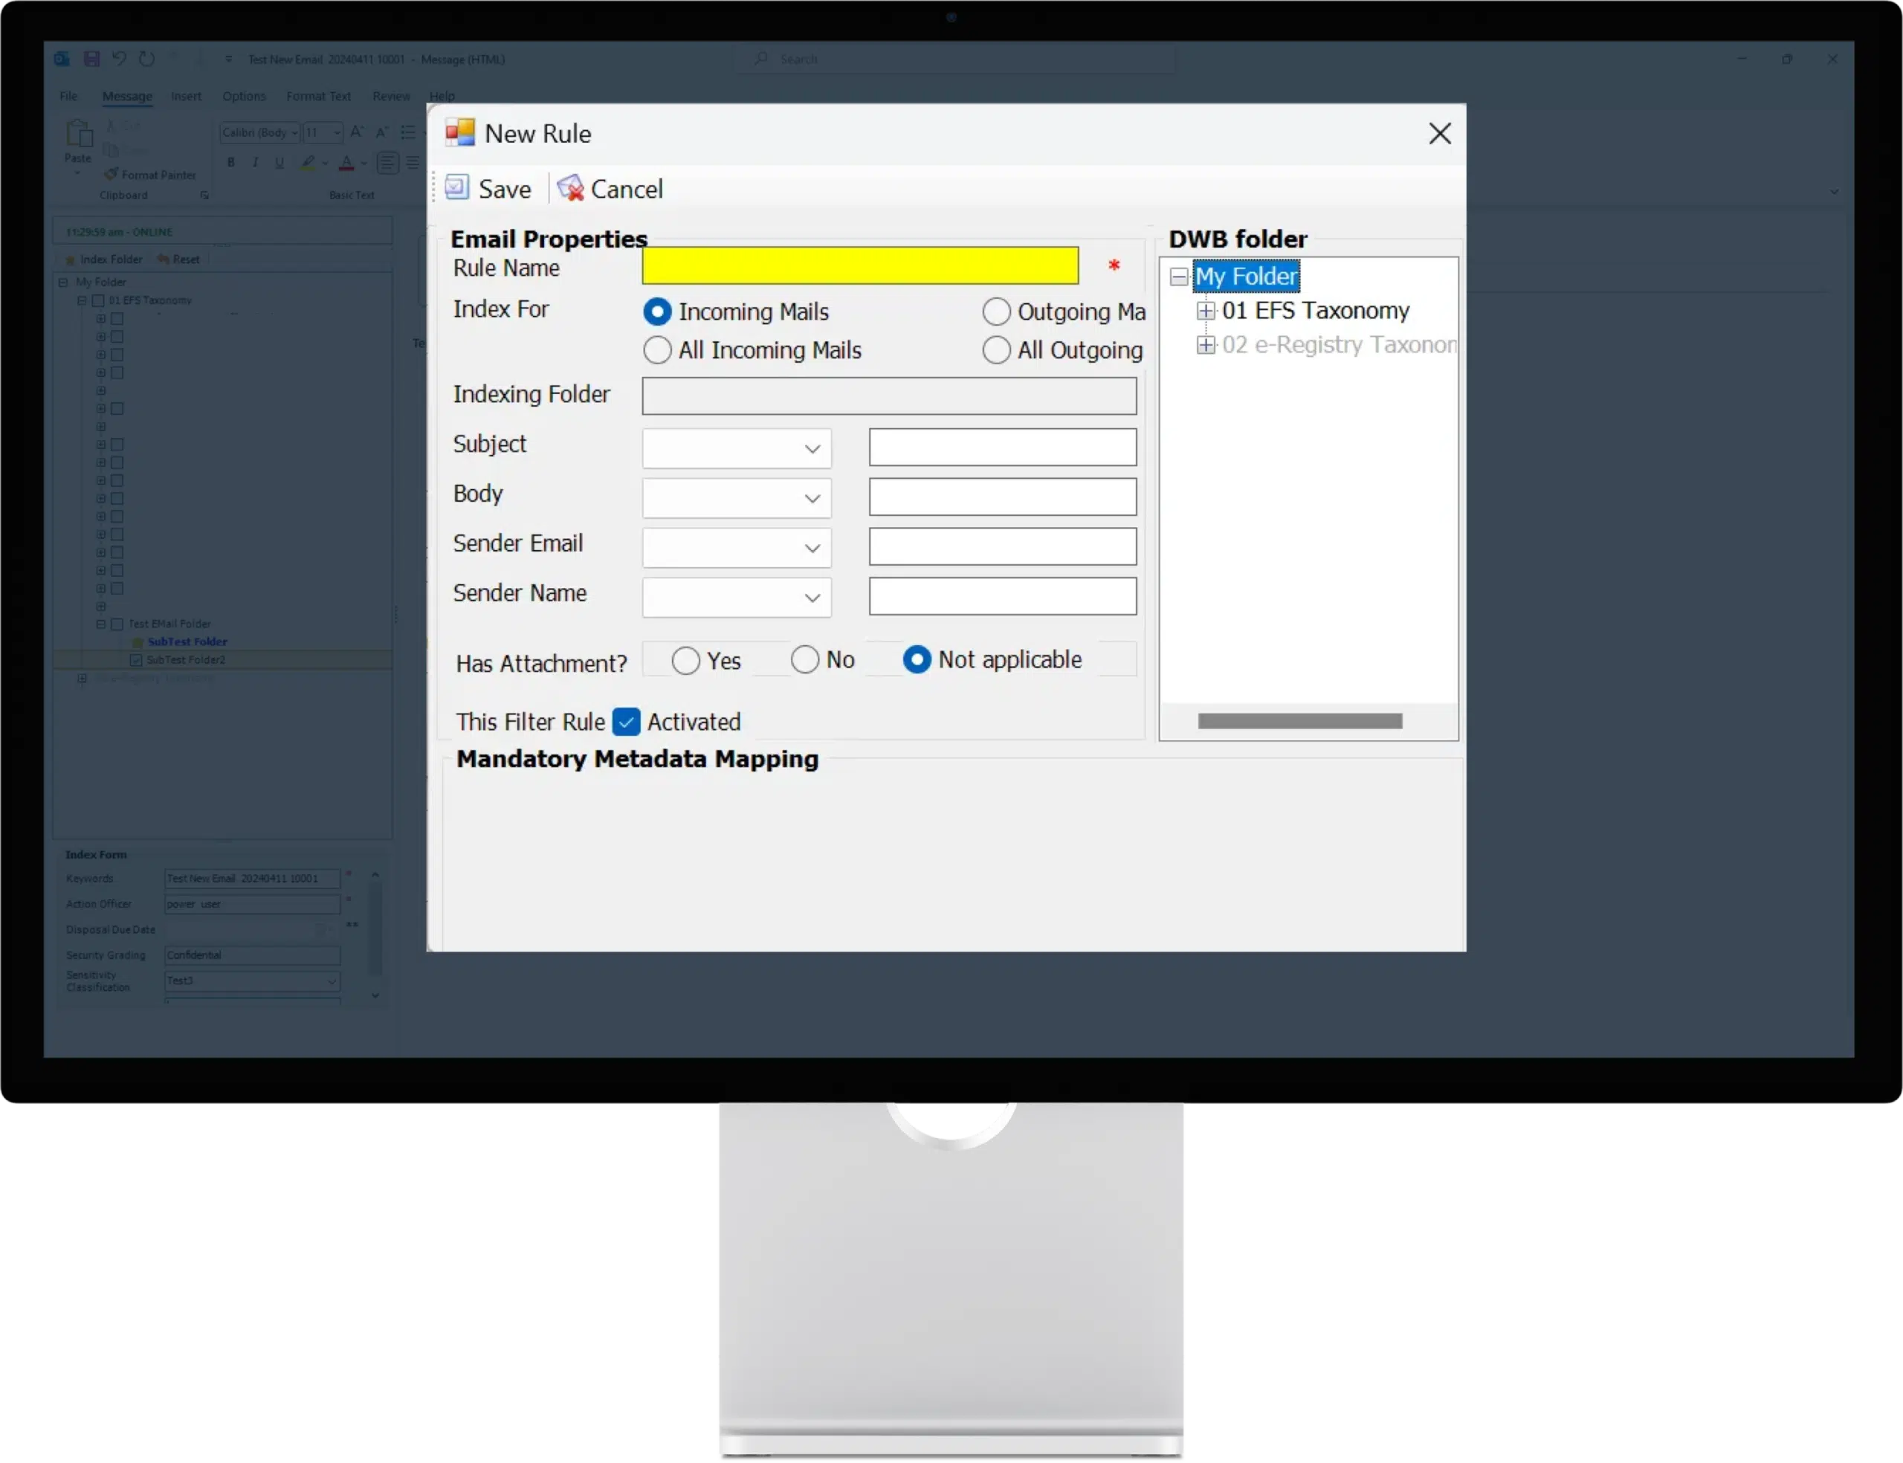
Task: Open the Options tab in Outlook ribbon
Action: [244, 96]
